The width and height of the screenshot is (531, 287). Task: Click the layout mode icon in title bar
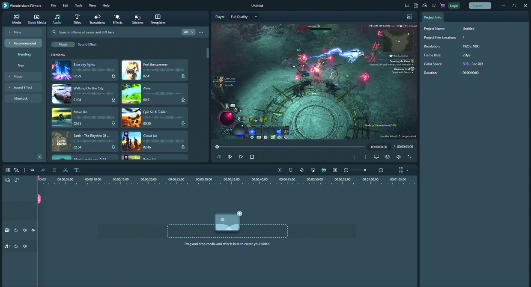[407, 6]
